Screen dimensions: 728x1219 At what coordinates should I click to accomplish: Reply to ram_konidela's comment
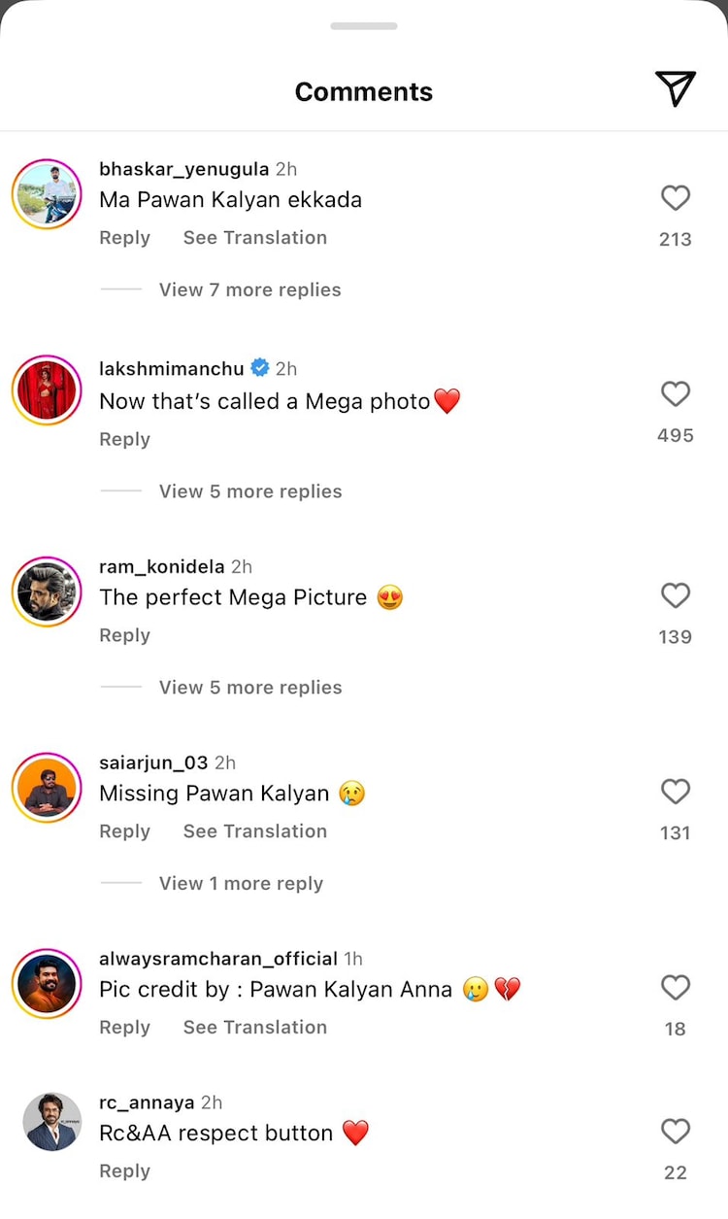(124, 634)
